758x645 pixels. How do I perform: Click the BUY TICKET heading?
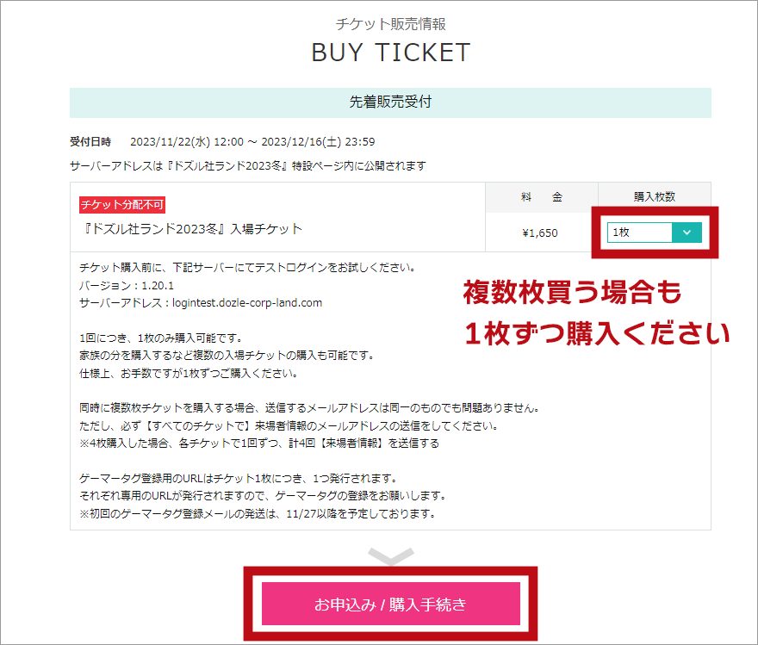pos(390,53)
